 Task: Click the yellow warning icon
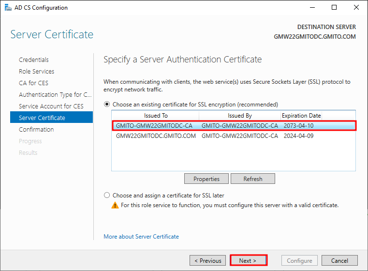tap(115, 205)
